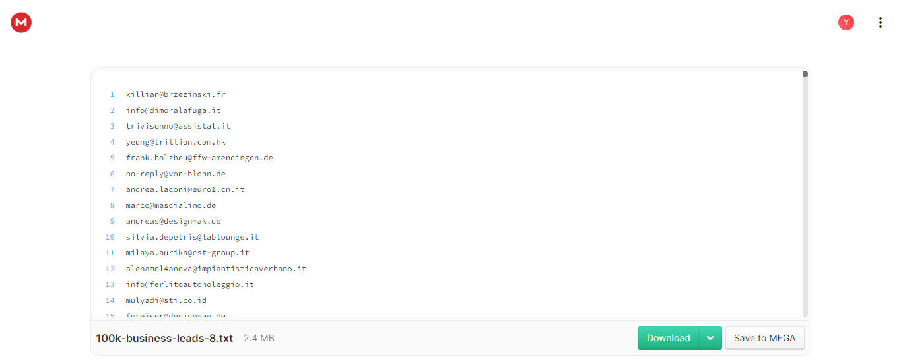This screenshot has width=901, height=363.
Task: Click the email info@dimoralafuga.it
Action: (x=173, y=110)
